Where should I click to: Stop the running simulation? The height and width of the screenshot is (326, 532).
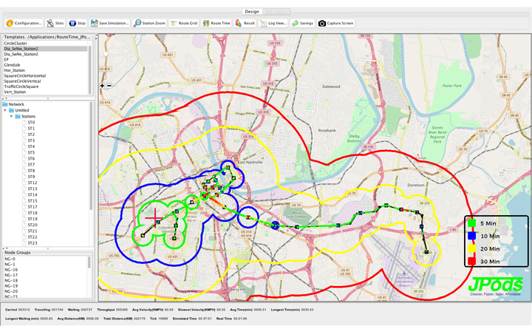pyautogui.click(x=78, y=23)
